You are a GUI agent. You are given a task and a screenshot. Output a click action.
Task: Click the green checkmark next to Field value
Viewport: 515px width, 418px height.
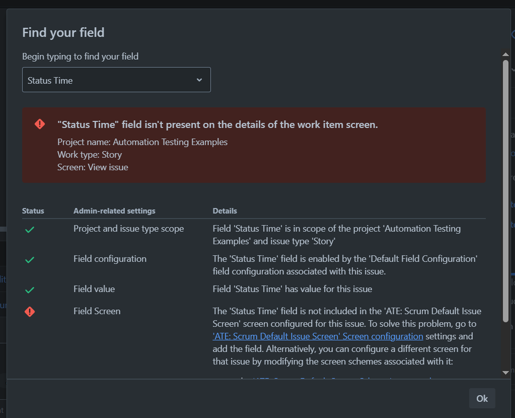[x=30, y=290]
